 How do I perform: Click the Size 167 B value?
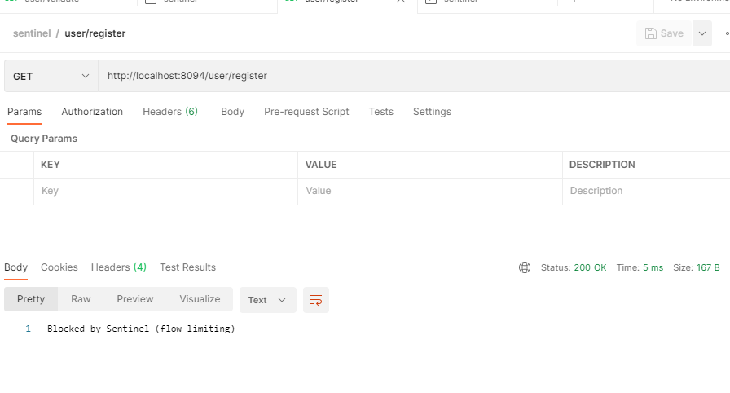708,267
